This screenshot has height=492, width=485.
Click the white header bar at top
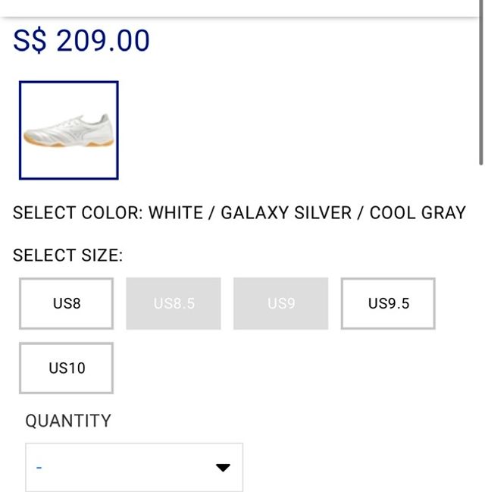pyautogui.click(x=242, y=8)
